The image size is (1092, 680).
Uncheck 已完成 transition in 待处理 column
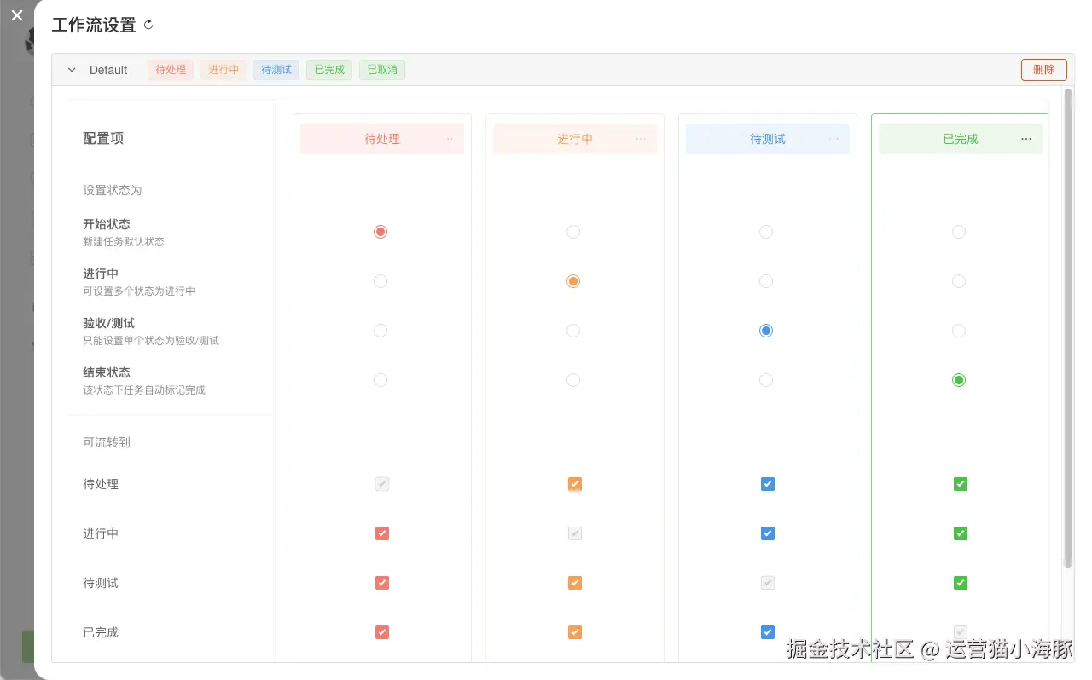(x=382, y=632)
